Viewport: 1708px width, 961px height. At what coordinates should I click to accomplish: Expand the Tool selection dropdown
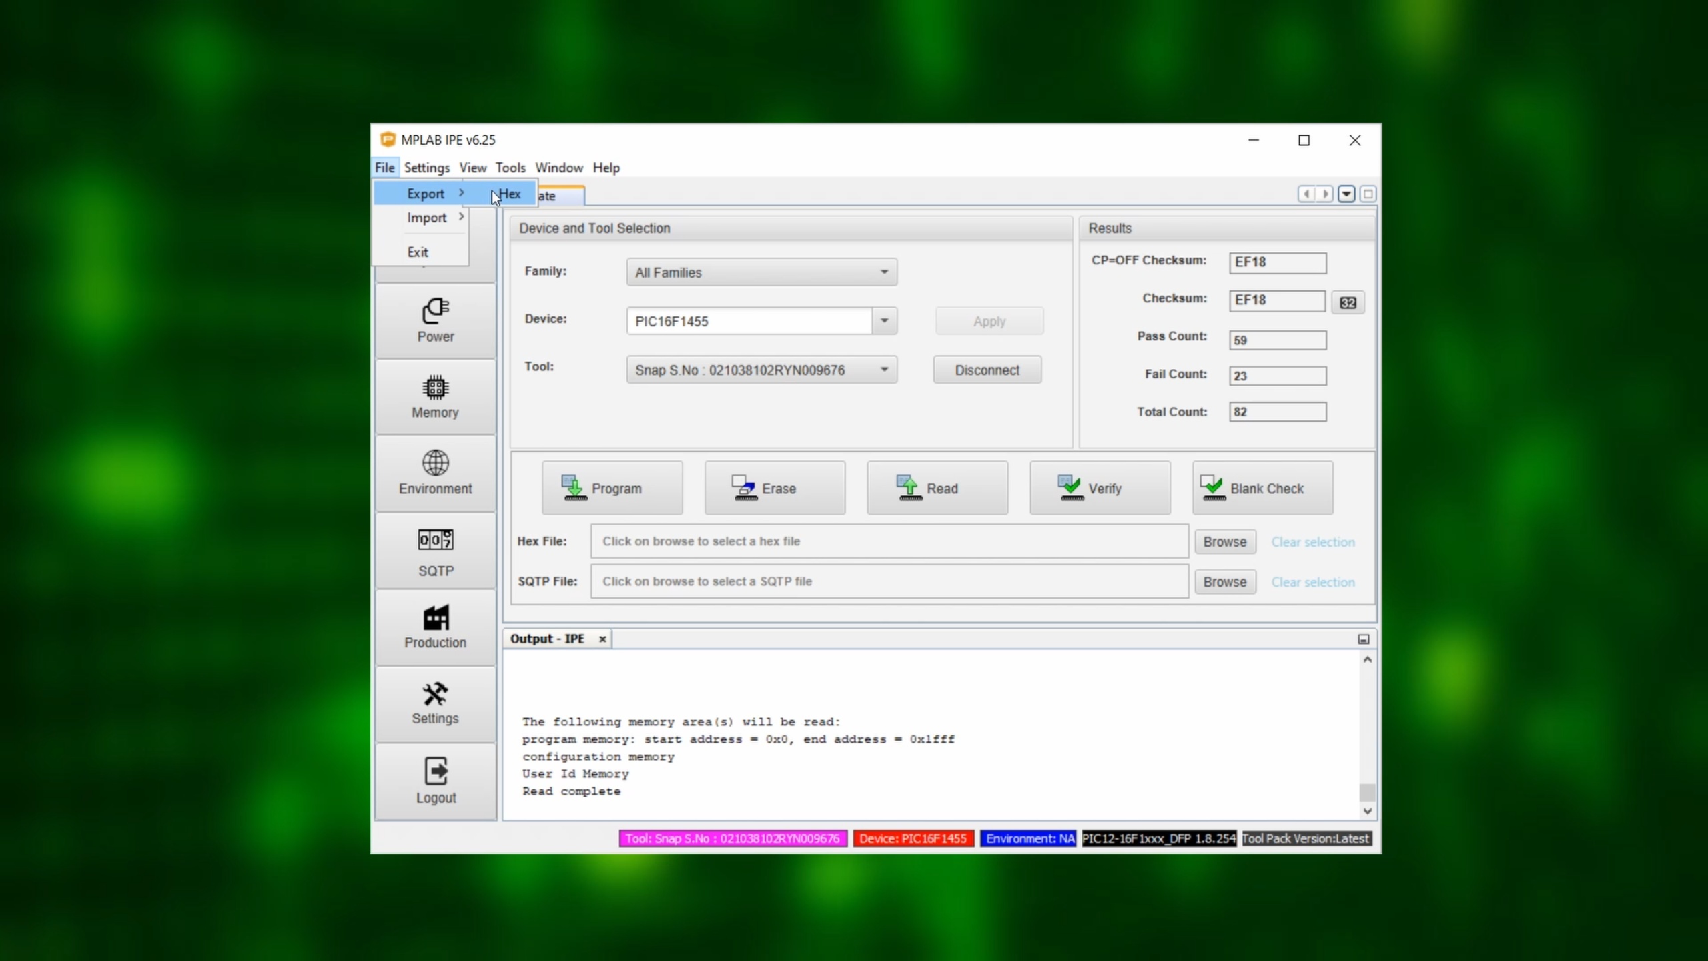[883, 370]
